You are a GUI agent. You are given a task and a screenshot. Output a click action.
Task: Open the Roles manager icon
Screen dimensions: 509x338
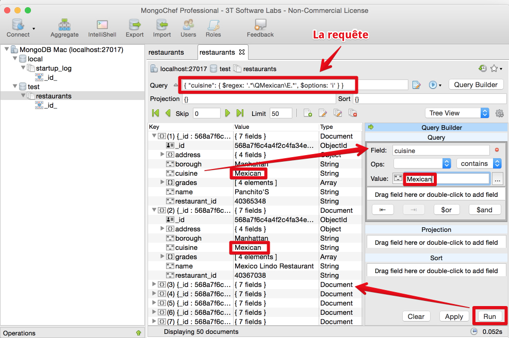(214, 28)
